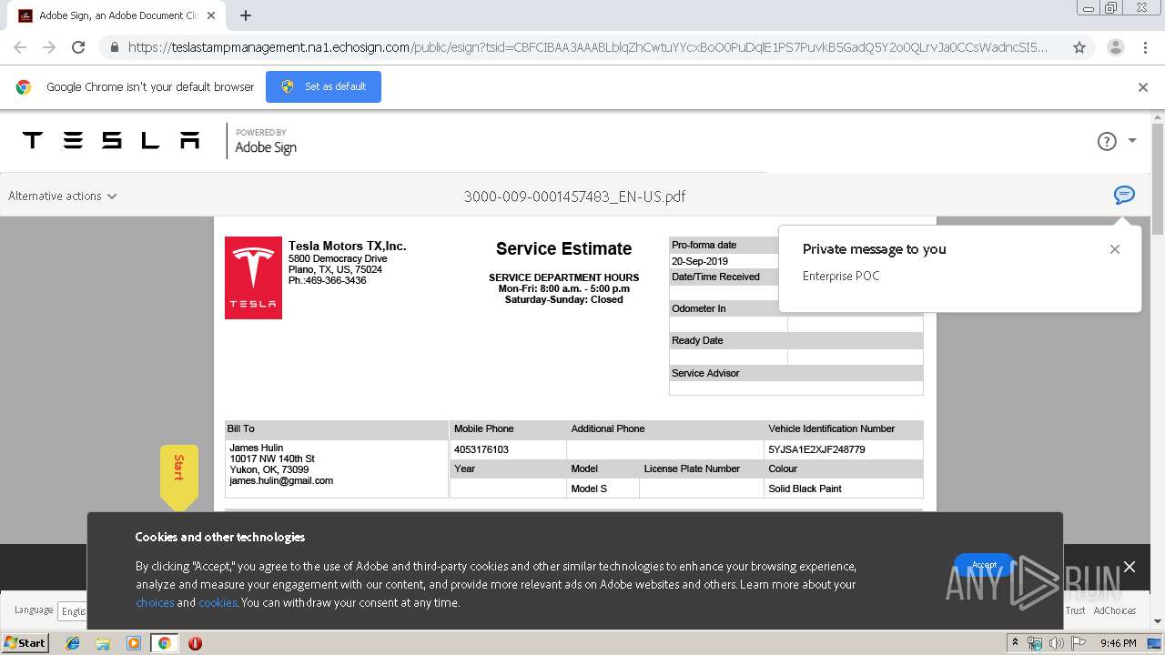This screenshot has height=655, width=1165.
Task: Click the yellow Start signing flag
Action: point(179,476)
